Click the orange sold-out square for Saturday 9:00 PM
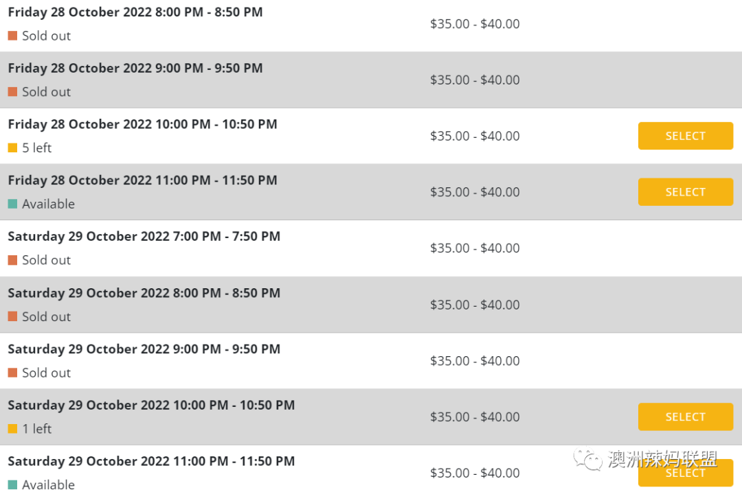The height and width of the screenshot is (492, 742). 13,373
